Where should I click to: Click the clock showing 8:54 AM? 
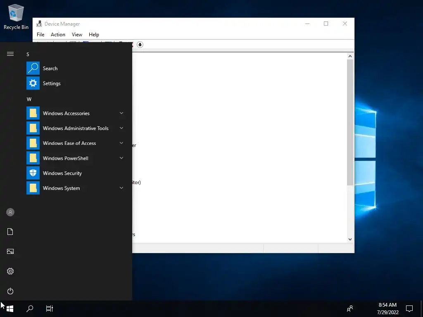[387, 308]
